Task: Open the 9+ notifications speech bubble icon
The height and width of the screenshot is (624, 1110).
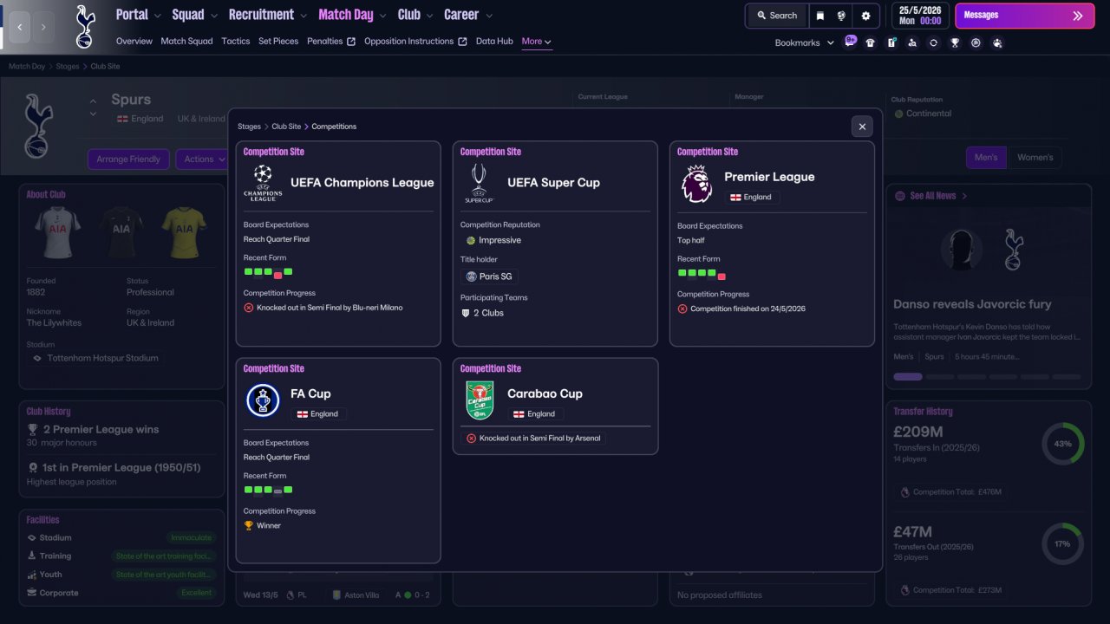Action: coord(850,41)
